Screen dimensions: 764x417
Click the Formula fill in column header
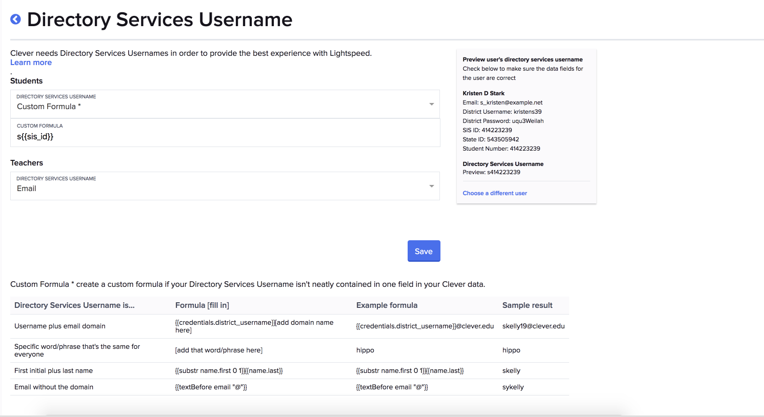point(202,305)
